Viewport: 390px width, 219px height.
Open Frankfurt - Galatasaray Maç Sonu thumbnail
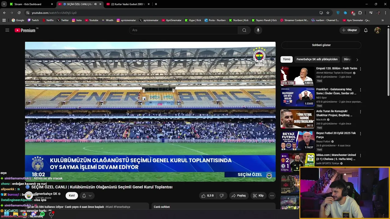[297, 97]
